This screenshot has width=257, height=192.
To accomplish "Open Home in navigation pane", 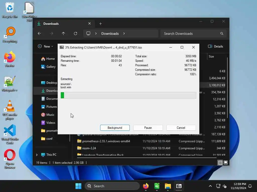I will tap(48, 58).
